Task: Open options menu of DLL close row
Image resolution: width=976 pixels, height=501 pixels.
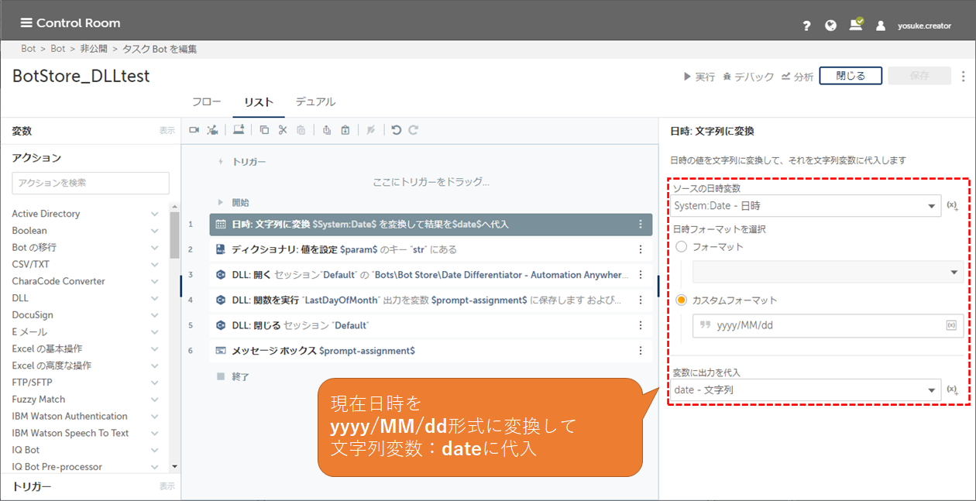Action: [641, 325]
